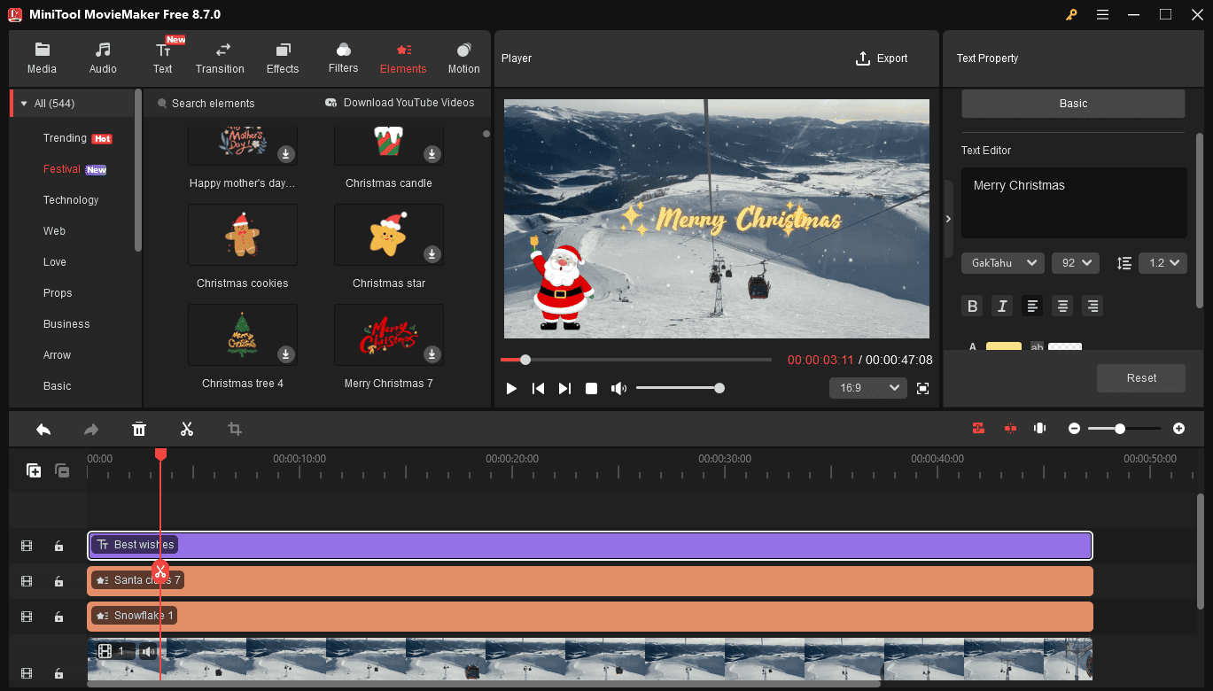This screenshot has height=691, width=1213.
Task: Download the Merry Christmas 7 element
Action: pos(432,353)
